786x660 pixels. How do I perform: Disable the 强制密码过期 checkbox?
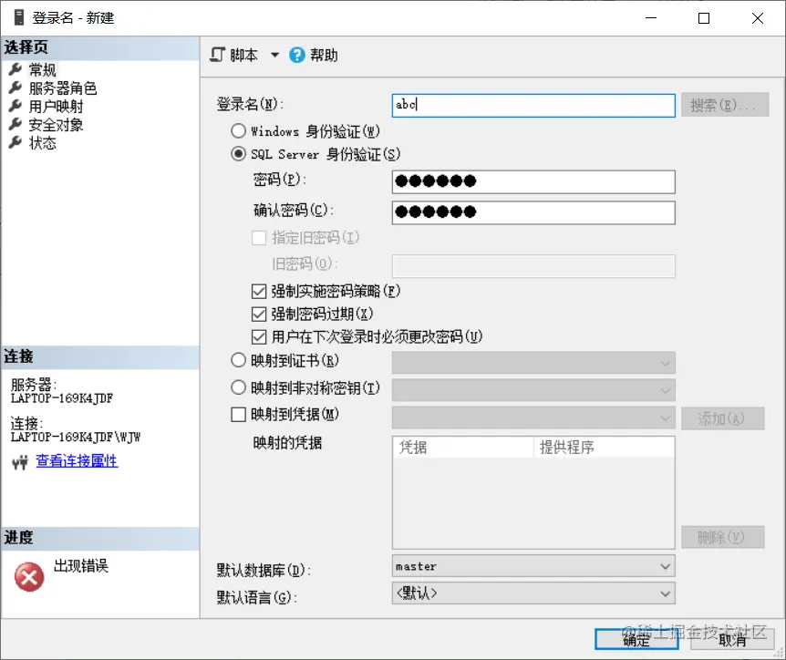(261, 313)
